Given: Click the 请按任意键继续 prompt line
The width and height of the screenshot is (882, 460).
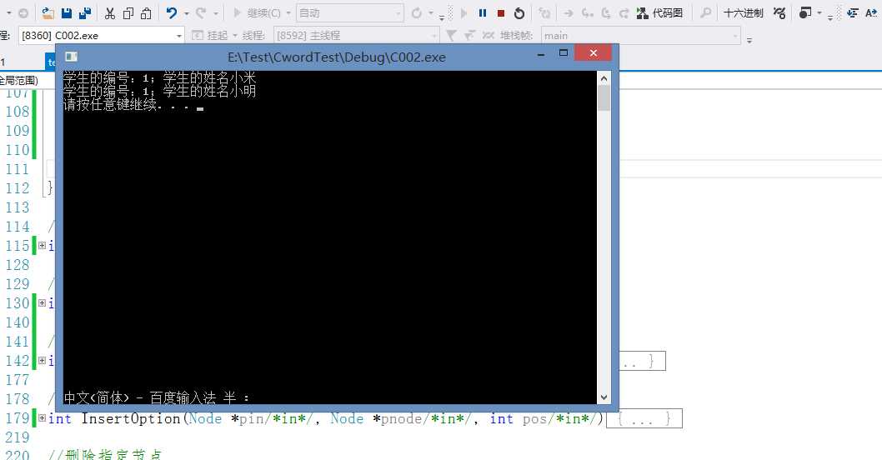Looking at the screenshot, I should pos(133,105).
